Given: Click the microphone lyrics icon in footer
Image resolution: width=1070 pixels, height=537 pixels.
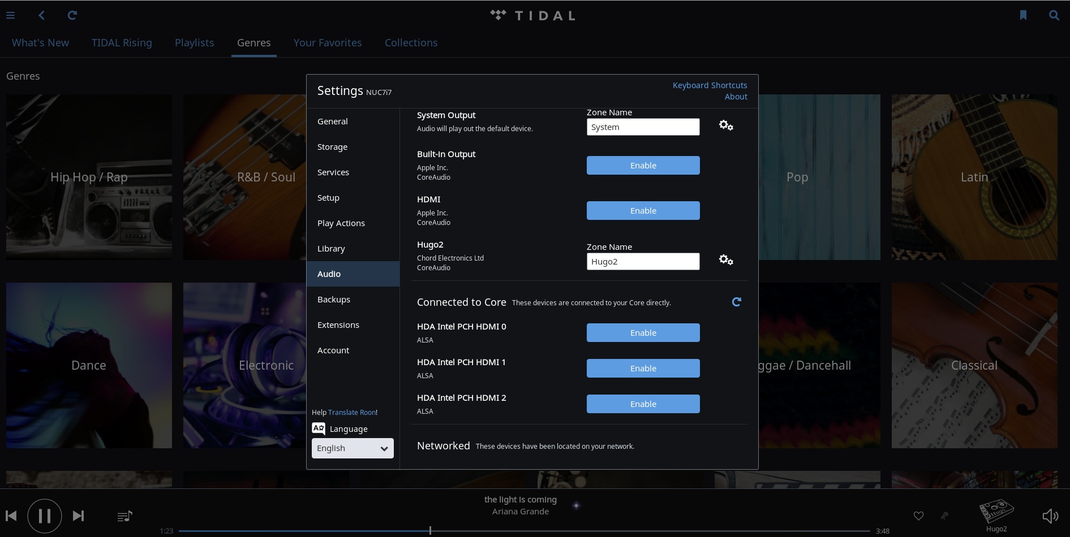Looking at the screenshot, I should [944, 516].
